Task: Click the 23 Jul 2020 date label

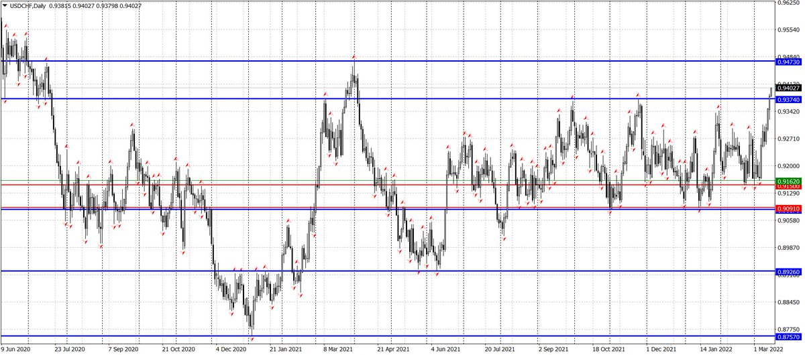Action: 70,349
